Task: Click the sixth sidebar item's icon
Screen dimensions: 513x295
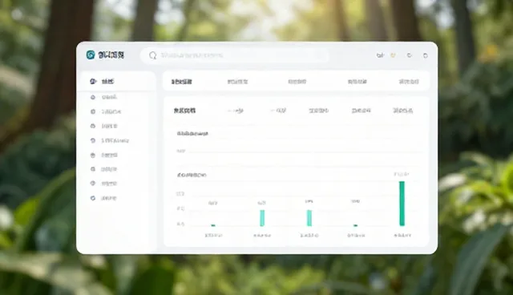Action: (93, 155)
